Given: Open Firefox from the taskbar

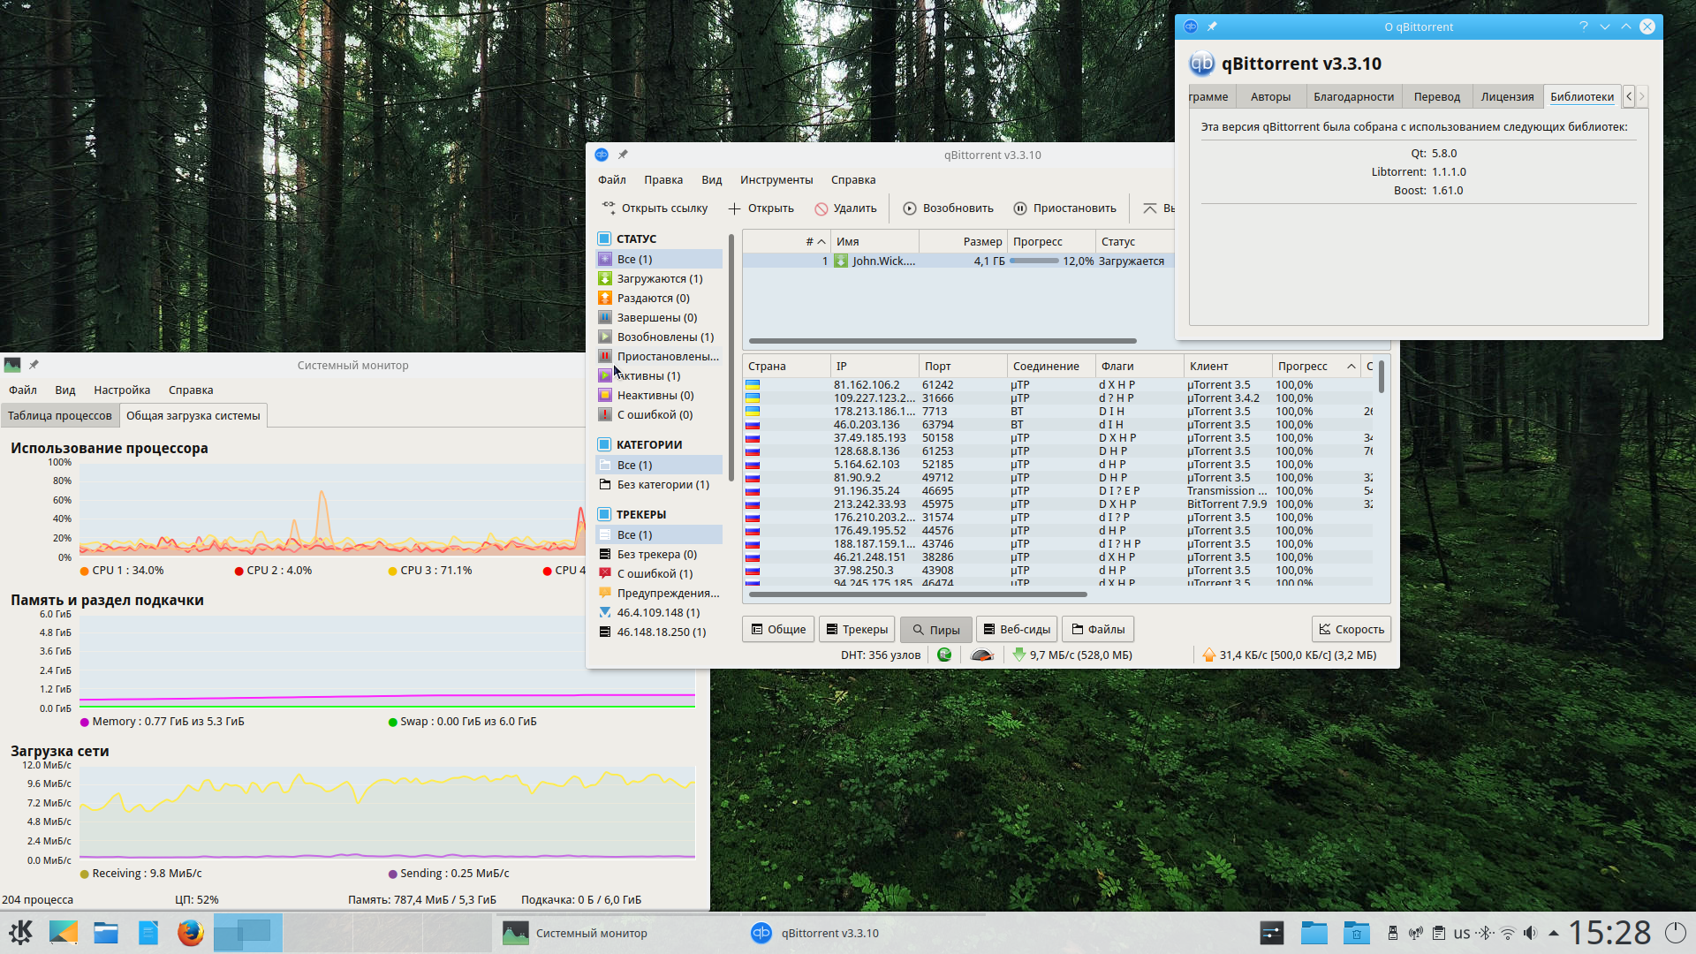Looking at the screenshot, I should click(190, 933).
